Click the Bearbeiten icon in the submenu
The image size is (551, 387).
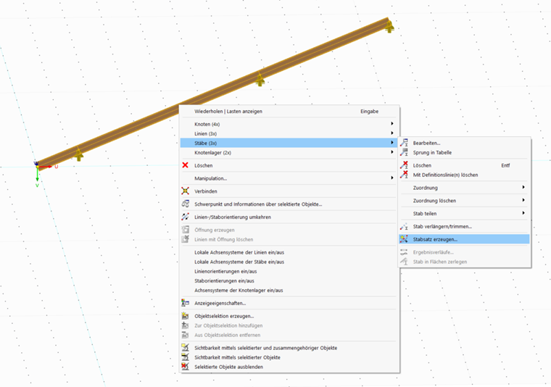coord(404,143)
